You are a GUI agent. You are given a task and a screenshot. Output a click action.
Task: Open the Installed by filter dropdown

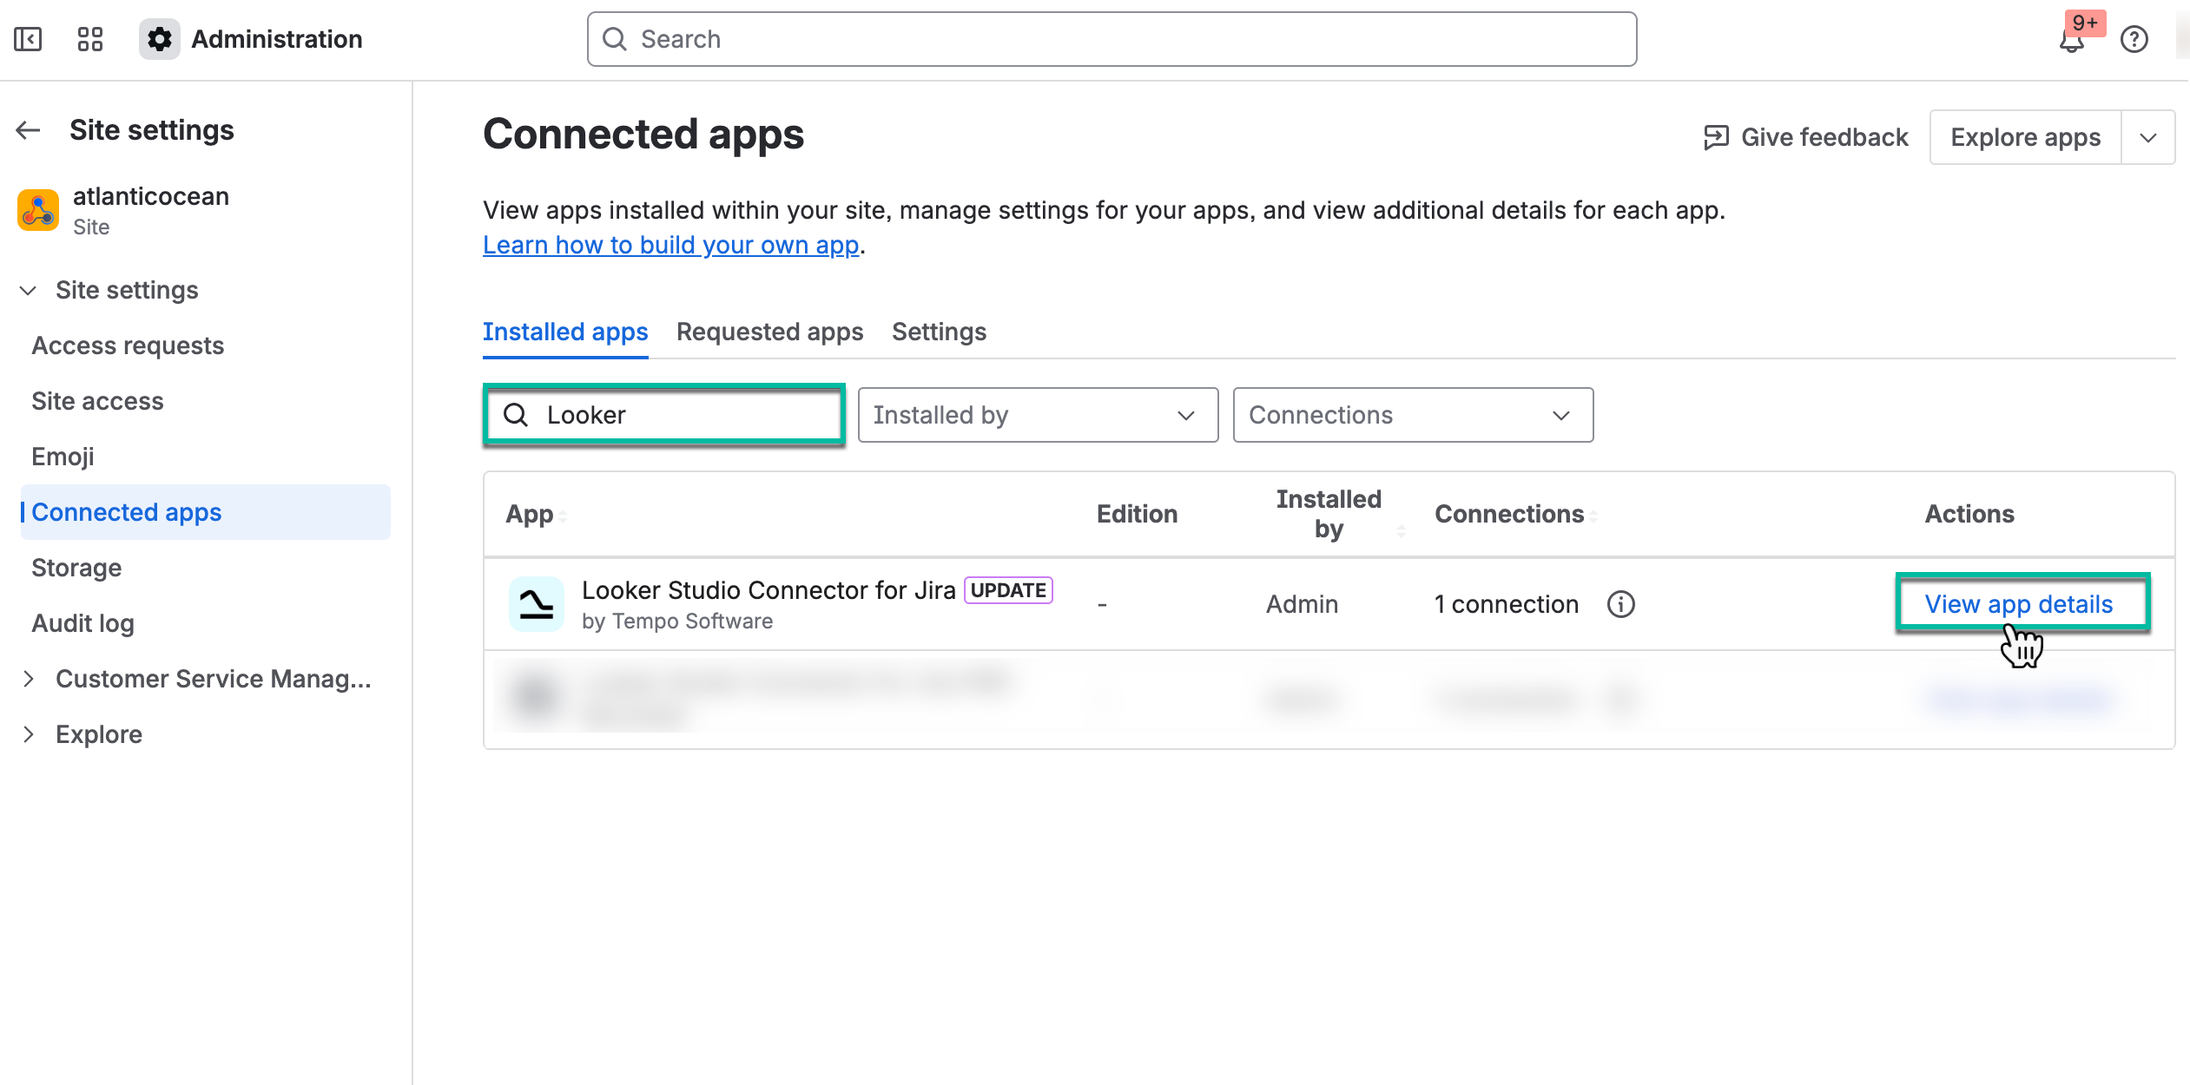click(1037, 415)
